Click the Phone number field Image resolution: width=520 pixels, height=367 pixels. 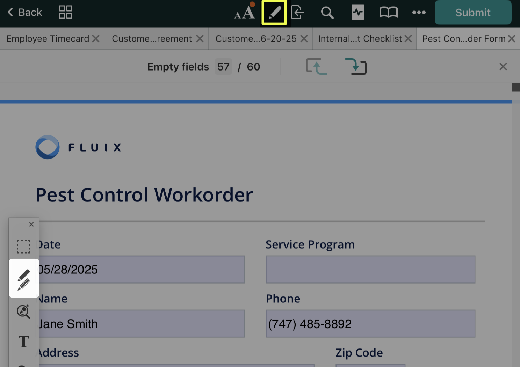pos(370,324)
